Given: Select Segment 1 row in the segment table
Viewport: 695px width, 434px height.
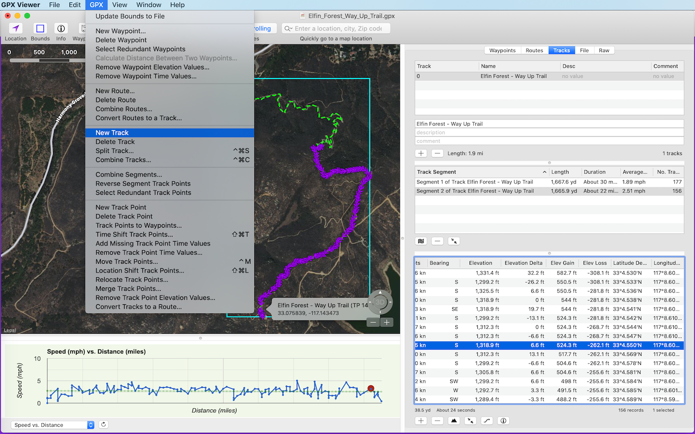Looking at the screenshot, I should click(474, 182).
